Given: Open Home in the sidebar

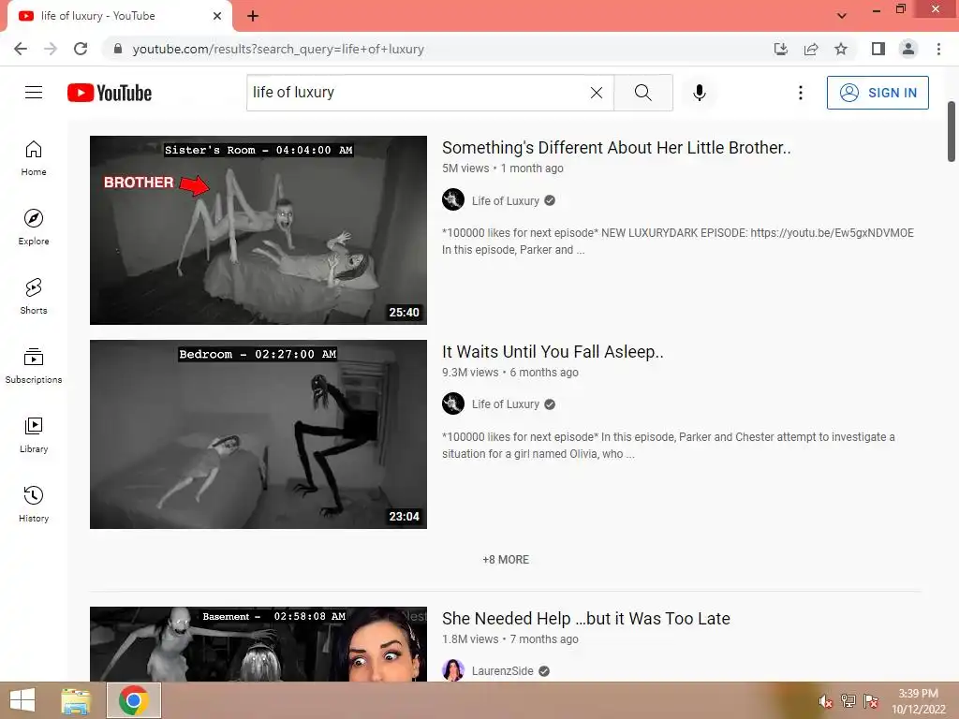Looking at the screenshot, I should (34, 158).
